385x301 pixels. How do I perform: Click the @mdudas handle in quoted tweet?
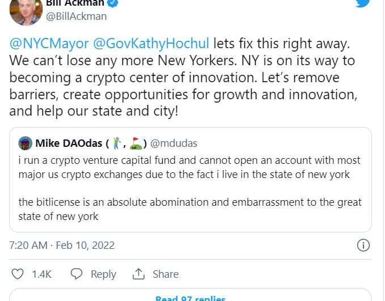[x=174, y=143]
